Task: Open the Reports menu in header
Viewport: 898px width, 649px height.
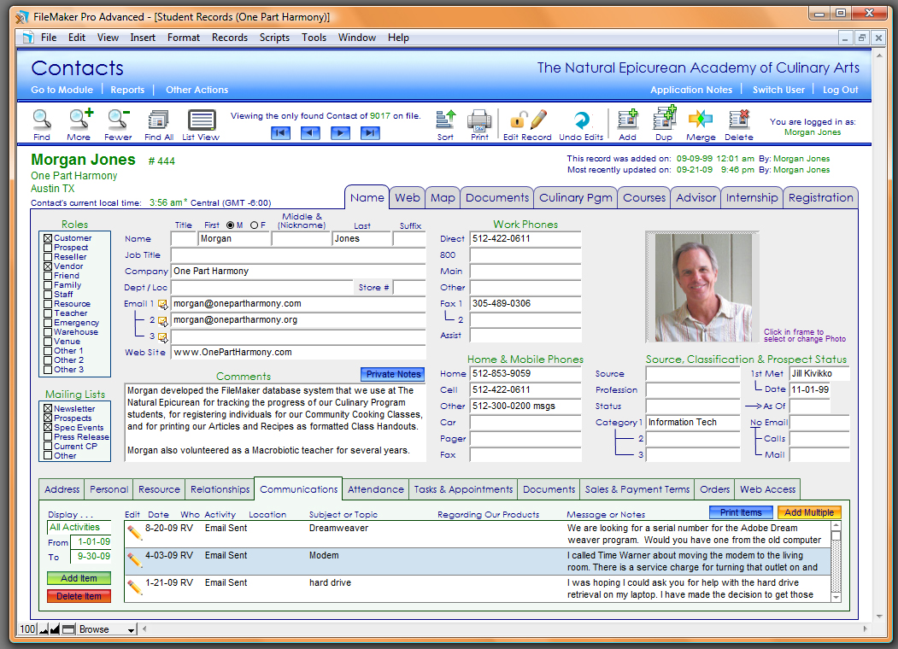Action: [x=127, y=90]
